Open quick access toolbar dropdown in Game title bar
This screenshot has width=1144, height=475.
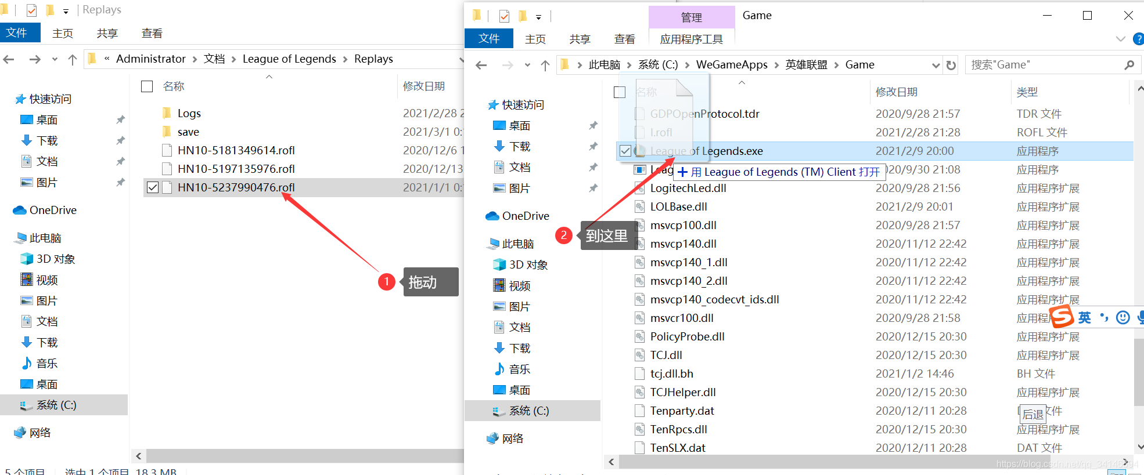click(x=538, y=17)
